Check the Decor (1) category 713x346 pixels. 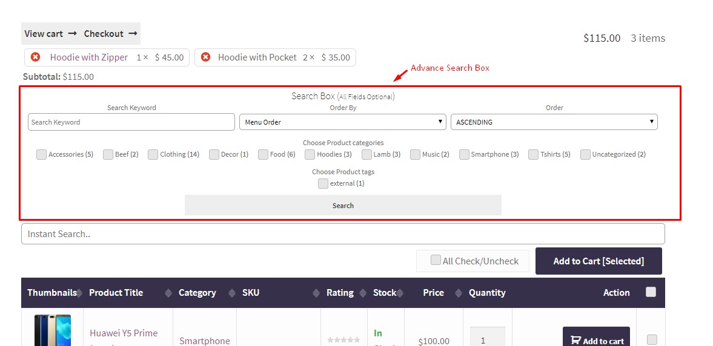coord(214,154)
